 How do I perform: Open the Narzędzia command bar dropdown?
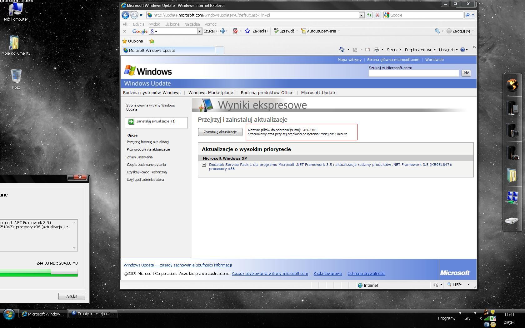(x=448, y=50)
